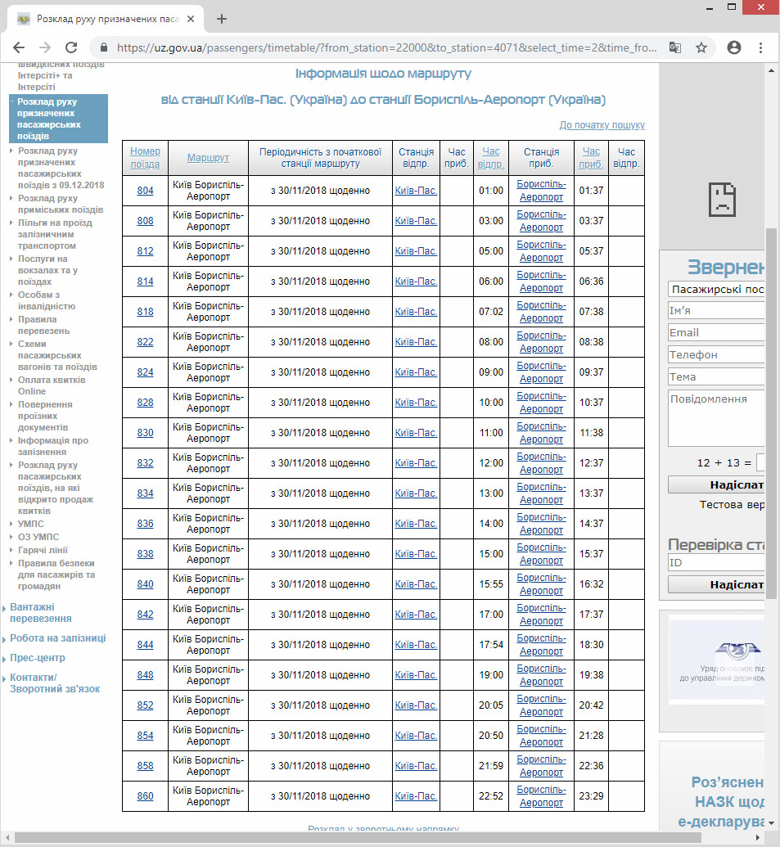Open sidebar item Особам з інвалідністю

click(x=47, y=300)
